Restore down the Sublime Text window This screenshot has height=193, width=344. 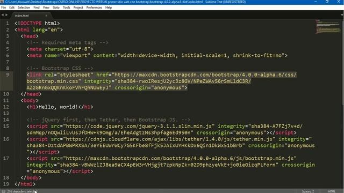pyautogui.click(x=327, y=2)
